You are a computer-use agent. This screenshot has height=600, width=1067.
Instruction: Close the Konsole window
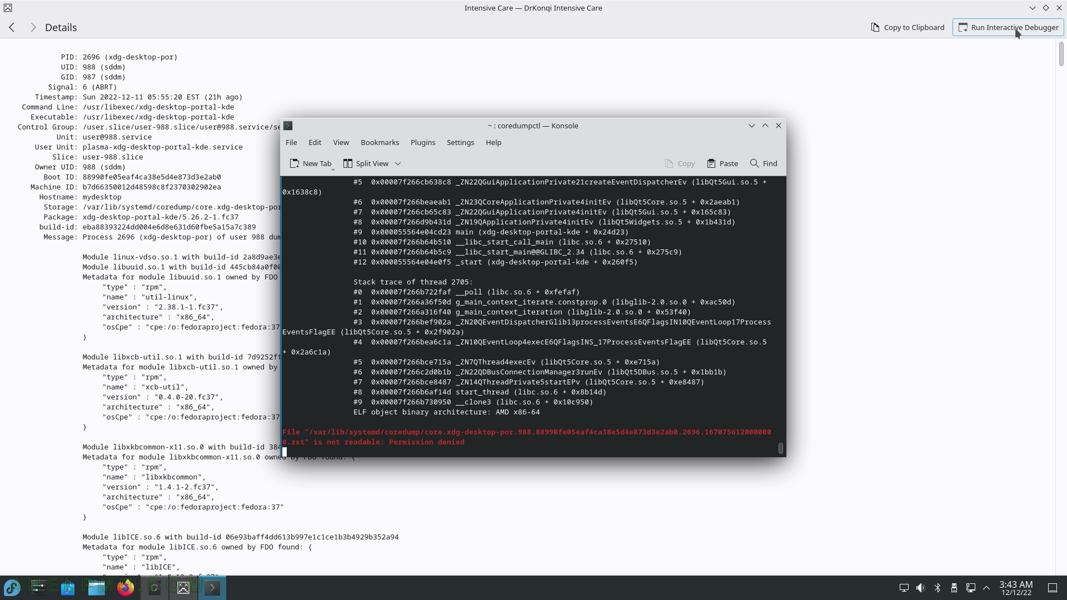[779, 126]
